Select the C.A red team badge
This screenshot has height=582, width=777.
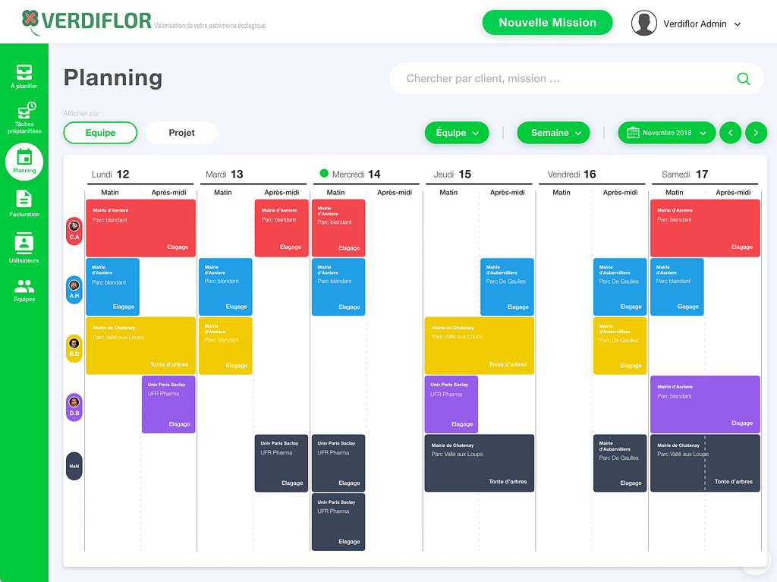[x=74, y=231]
